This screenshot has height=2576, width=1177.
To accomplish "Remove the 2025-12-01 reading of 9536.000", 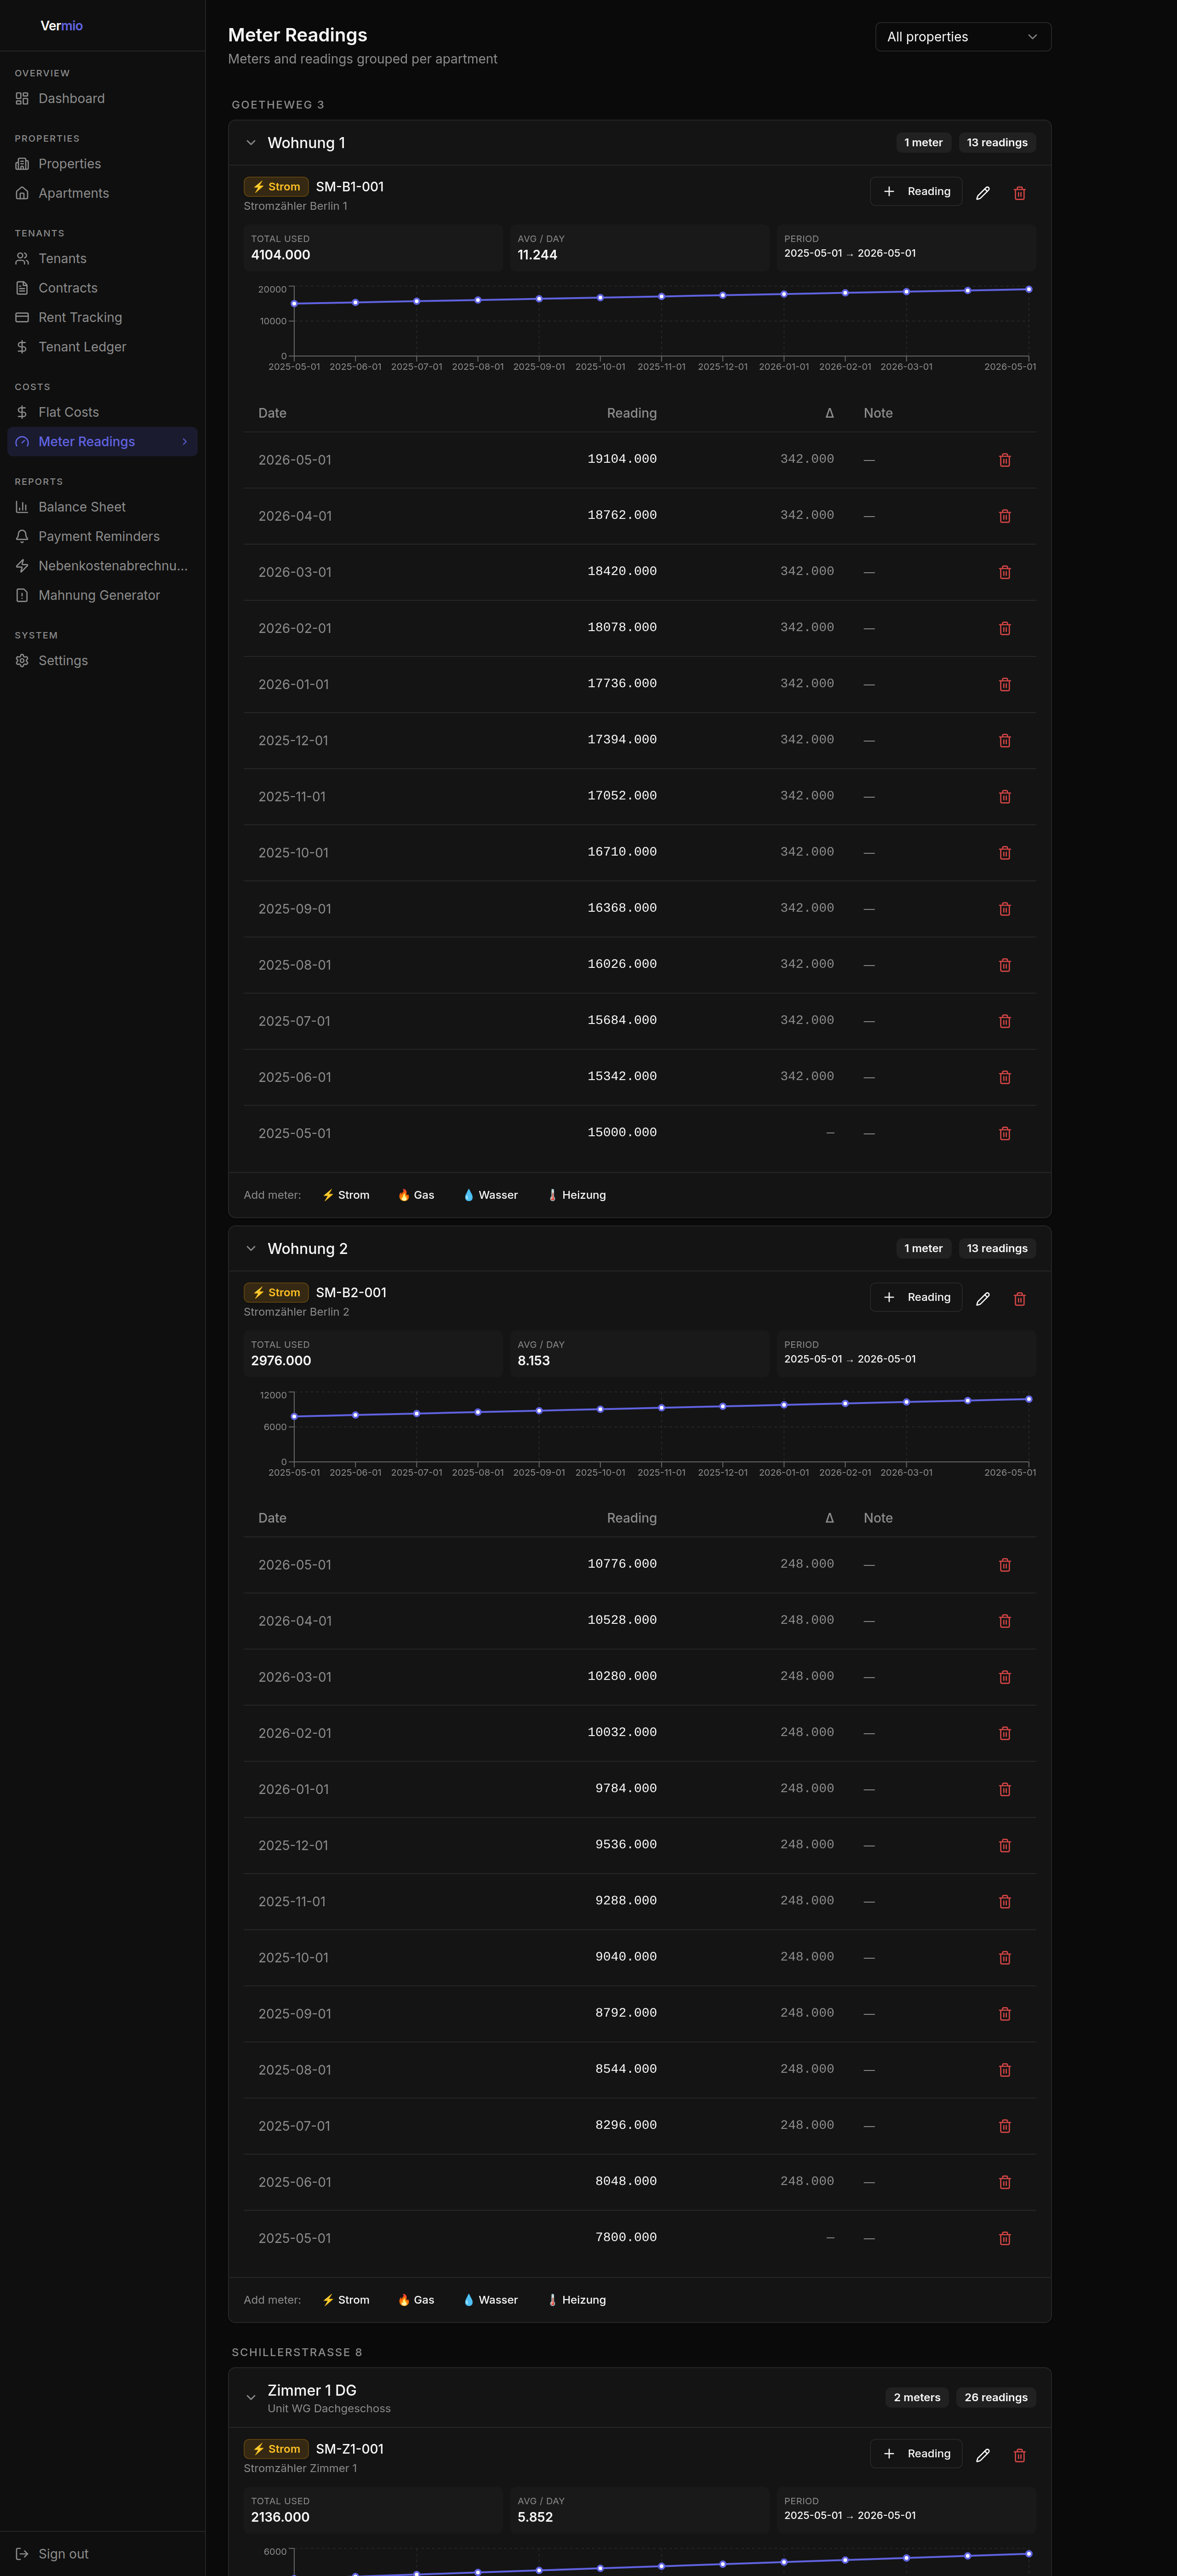I will 1004,1845.
